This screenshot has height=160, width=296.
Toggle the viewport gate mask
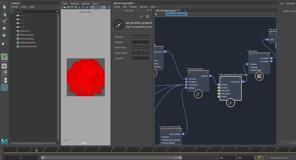104,7
